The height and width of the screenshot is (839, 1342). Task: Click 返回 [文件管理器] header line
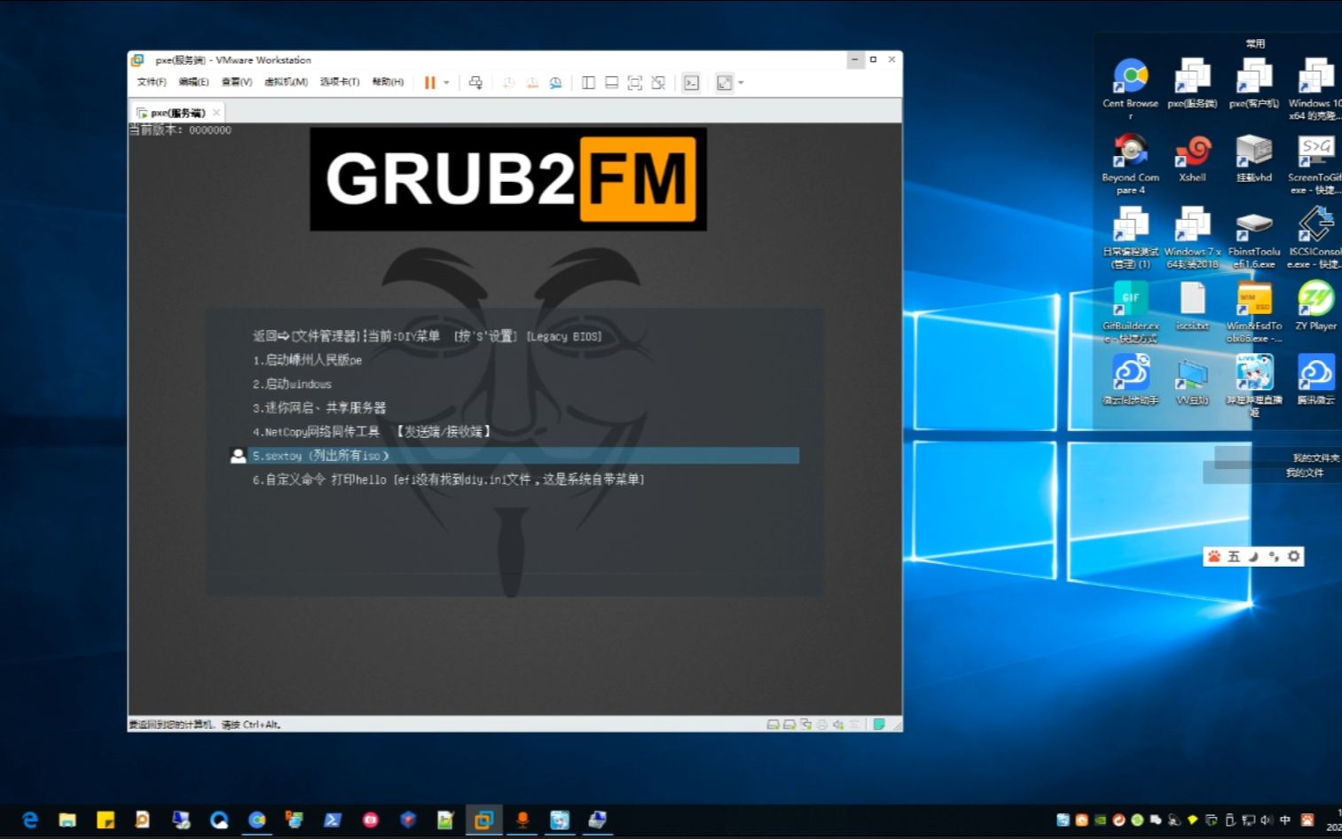(x=428, y=336)
